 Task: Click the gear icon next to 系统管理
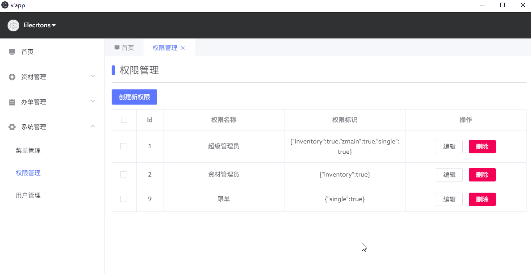click(12, 126)
